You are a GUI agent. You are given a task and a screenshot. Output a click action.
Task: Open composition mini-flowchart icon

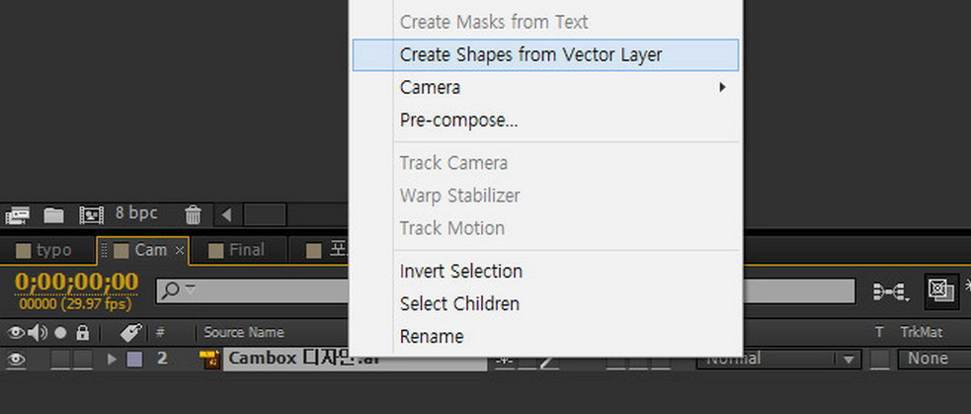point(891,291)
